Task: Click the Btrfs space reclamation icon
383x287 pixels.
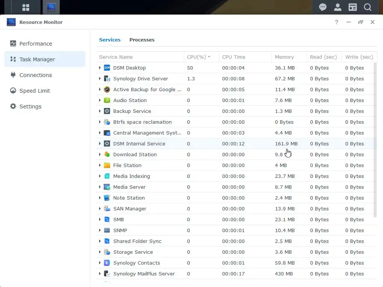Action: (x=107, y=122)
